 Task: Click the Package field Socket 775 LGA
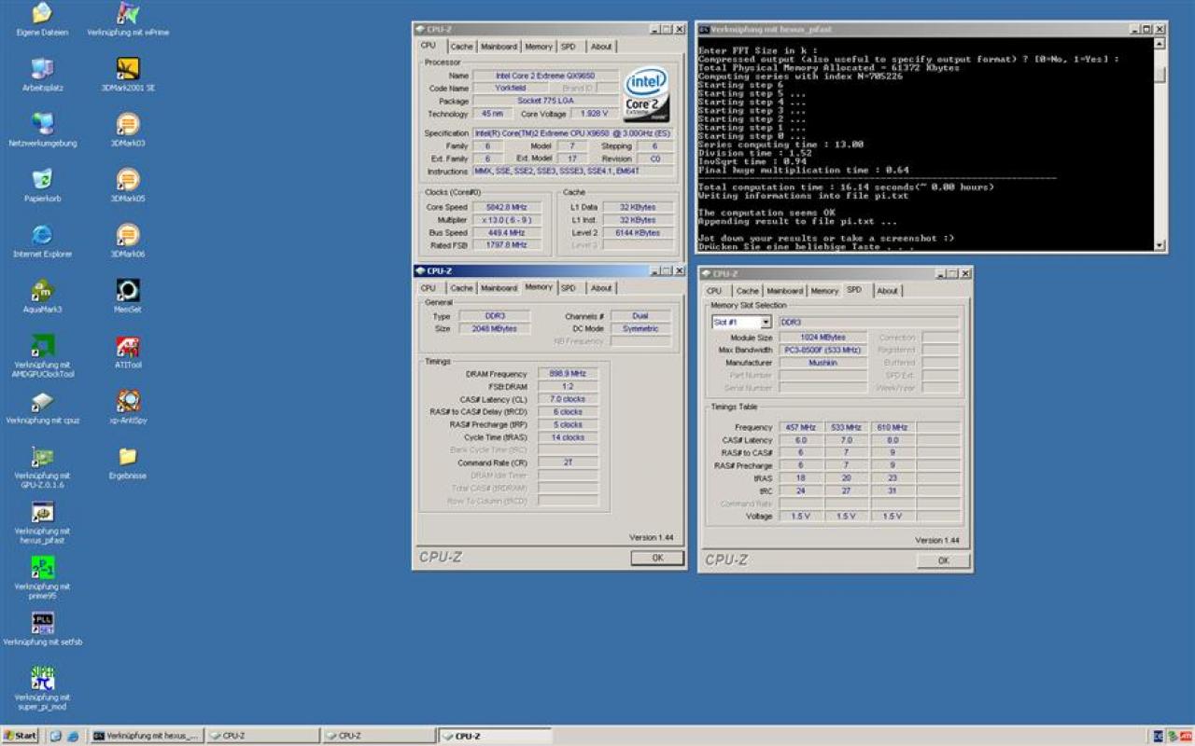click(545, 101)
